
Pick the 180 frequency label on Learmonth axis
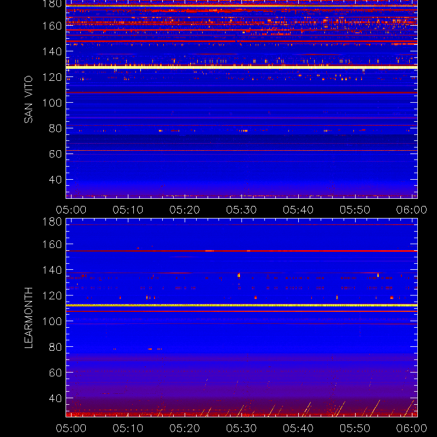point(52,222)
